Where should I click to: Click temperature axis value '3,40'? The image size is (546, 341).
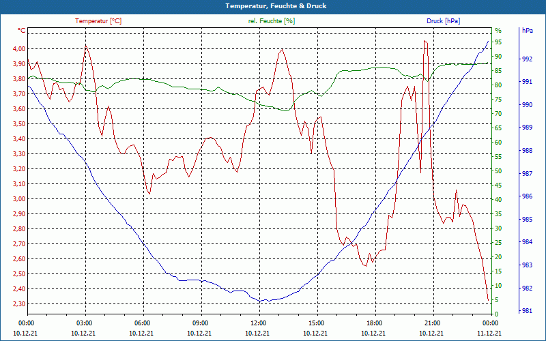[19, 139]
